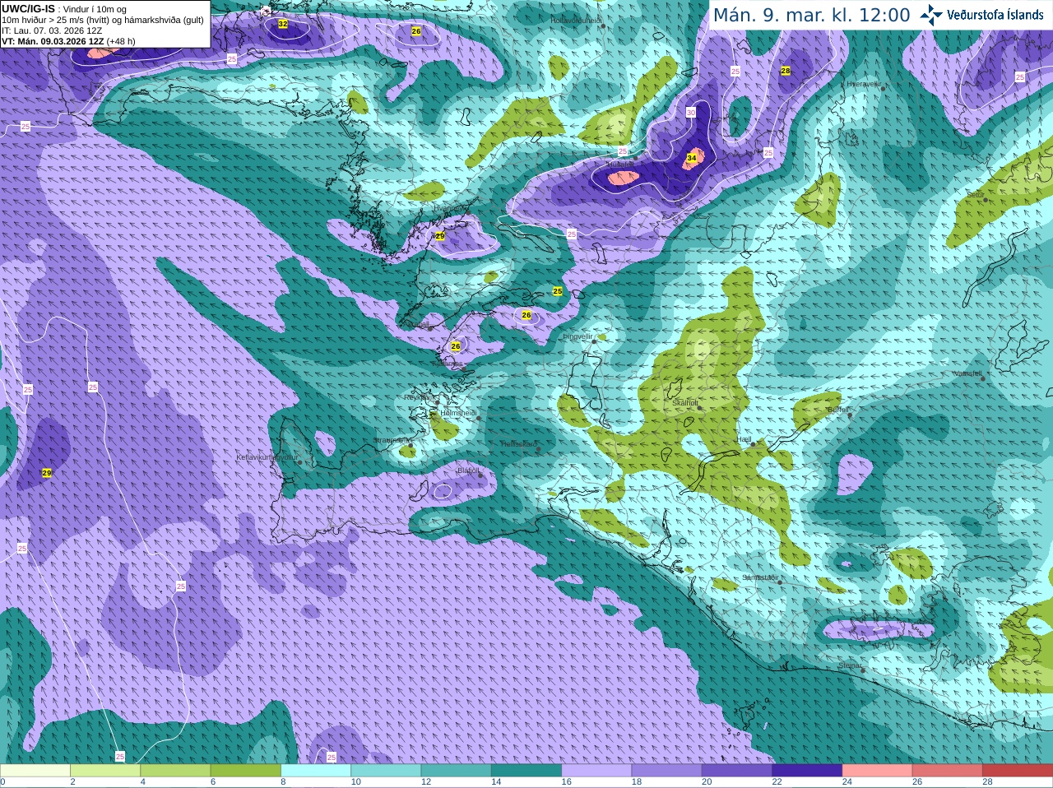Click the Veðurstofa Íslands logo
This screenshot has height=788, width=1053.
(x=981, y=15)
